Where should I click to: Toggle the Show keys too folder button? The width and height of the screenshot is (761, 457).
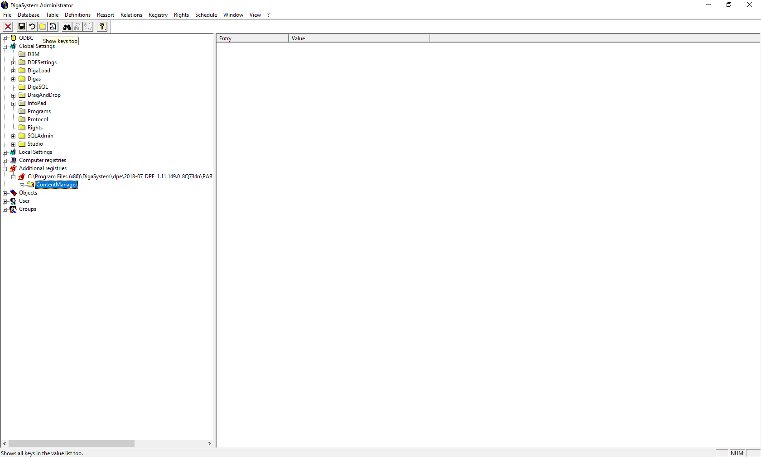tap(43, 27)
